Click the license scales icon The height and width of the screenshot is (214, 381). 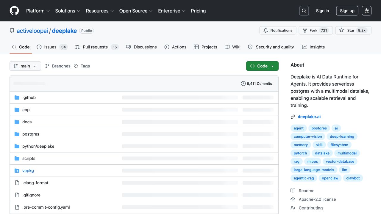click(293, 199)
